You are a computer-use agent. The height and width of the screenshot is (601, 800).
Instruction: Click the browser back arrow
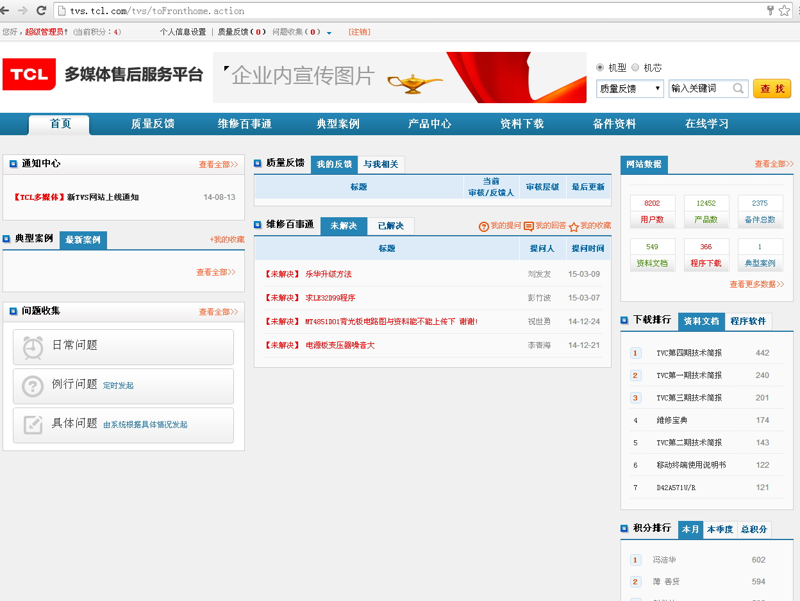click(6, 10)
